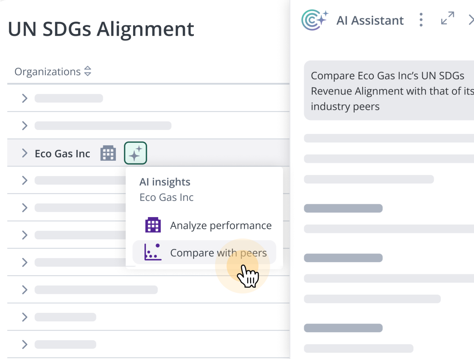The image size is (474, 359).
Task: Choose Compare with peers menu option
Action: point(218,253)
